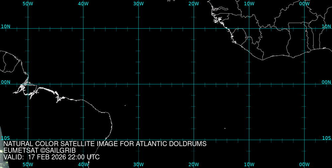
Task: Click the 10N latitude label on left edge
Action: [6, 26]
